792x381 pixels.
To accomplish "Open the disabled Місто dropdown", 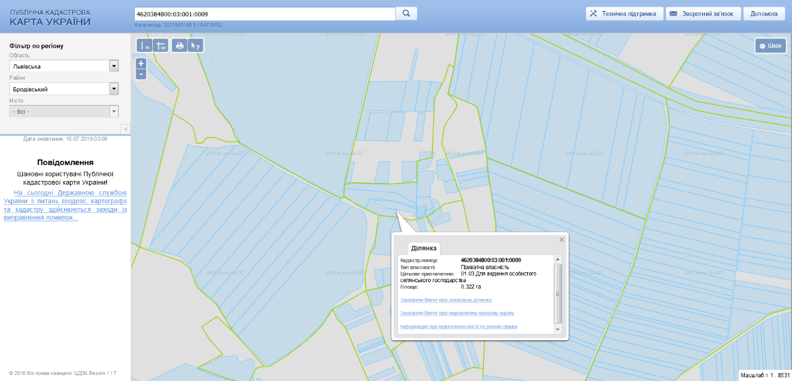I will click(x=114, y=112).
